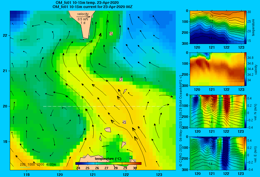Click the title line "OM_fc01 10-15m temp. 23-Apr-2020"

pyautogui.click(x=87, y=3)
